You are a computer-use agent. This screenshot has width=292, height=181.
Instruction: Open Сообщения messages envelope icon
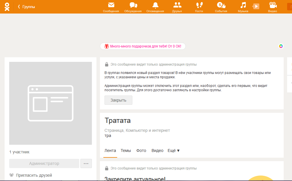pos(111,5)
